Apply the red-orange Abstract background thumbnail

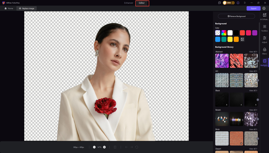(236, 61)
